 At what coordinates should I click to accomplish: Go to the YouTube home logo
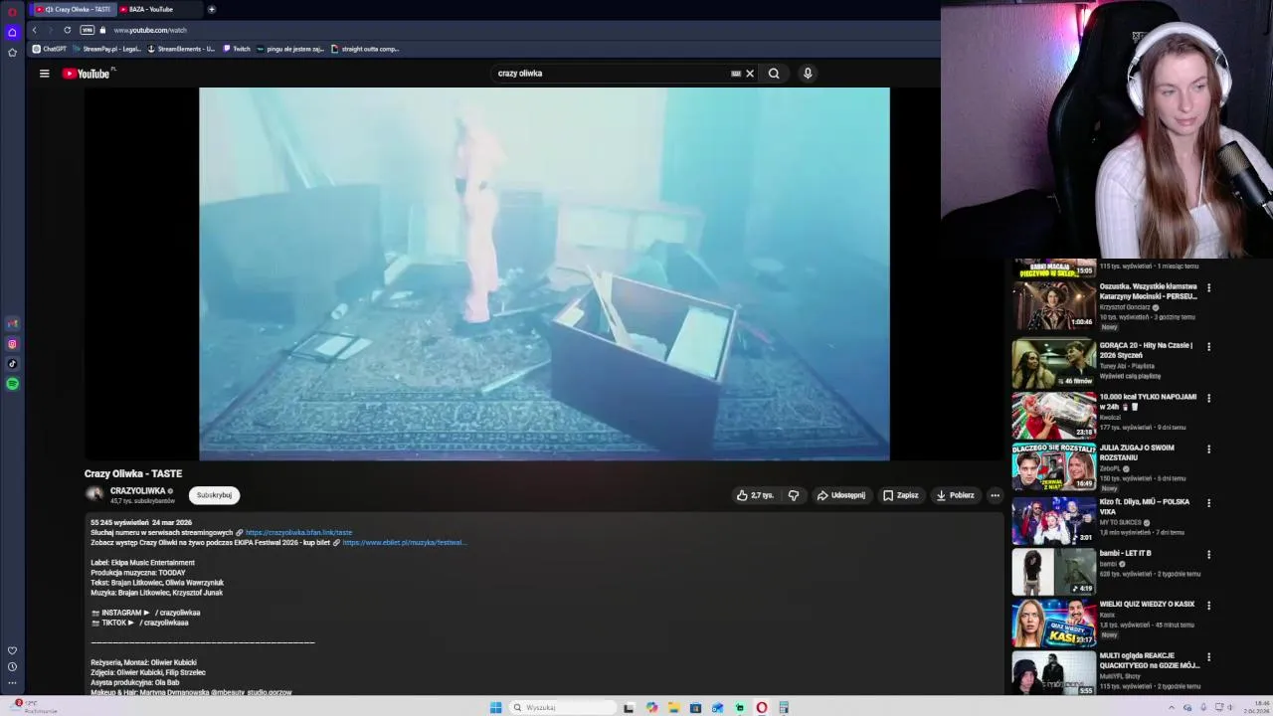click(x=87, y=74)
